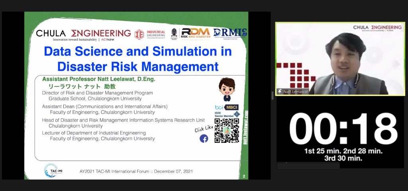The image size is (408, 191).
Task: Click the '3rd 30 min.' timer text
Action: (x=343, y=158)
